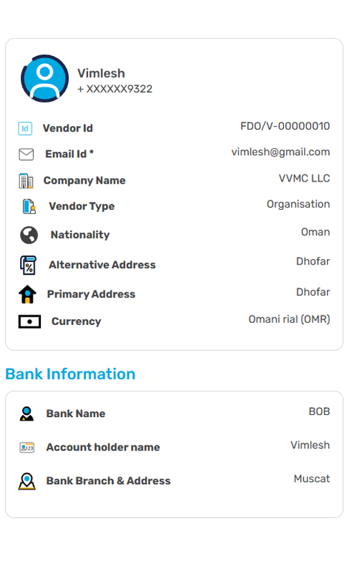347x584 pixels.
Task: Click the VVMC LLC company value
Action: 305,179
